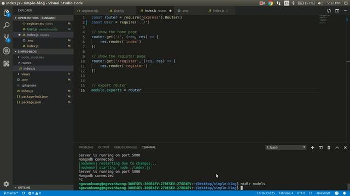Open package-lock.json in the explorer
The width and height of the screenshot is (350, 196).
point(43,97)
